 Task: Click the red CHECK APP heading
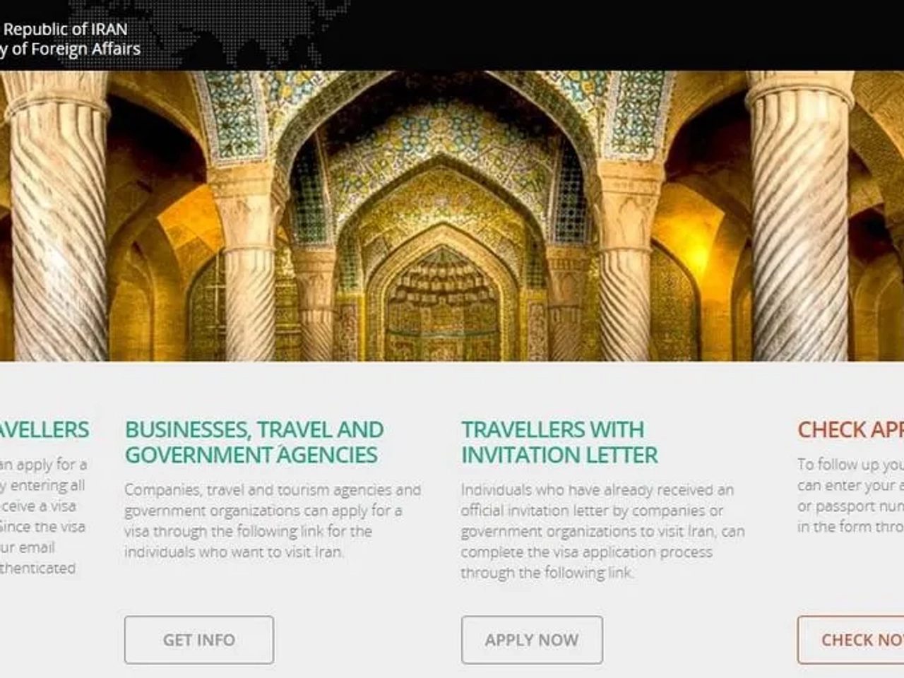click(850, 429)
